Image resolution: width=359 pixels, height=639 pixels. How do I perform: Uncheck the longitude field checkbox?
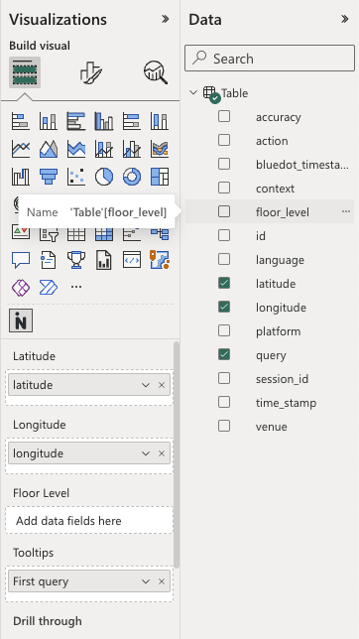tap(224, 307)
